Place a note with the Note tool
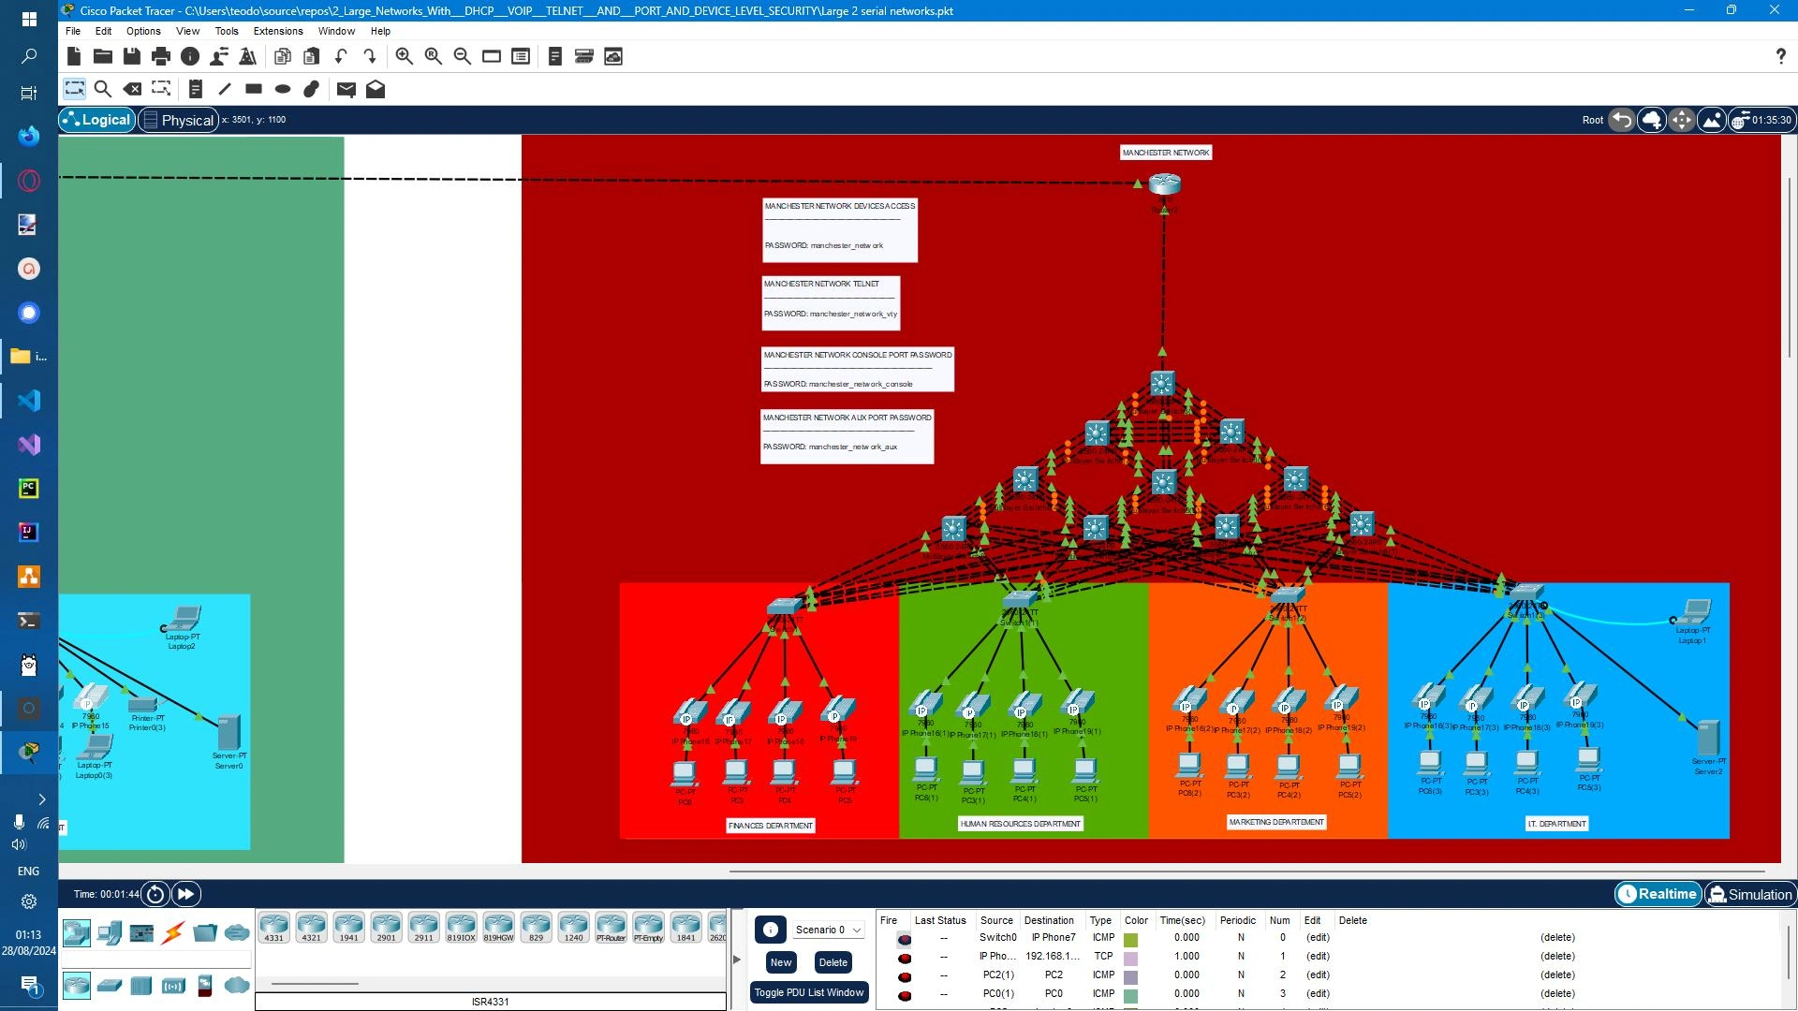The width and height of the screenshot is (1798, 1011). pyautogui.click(x=196, y=89)
